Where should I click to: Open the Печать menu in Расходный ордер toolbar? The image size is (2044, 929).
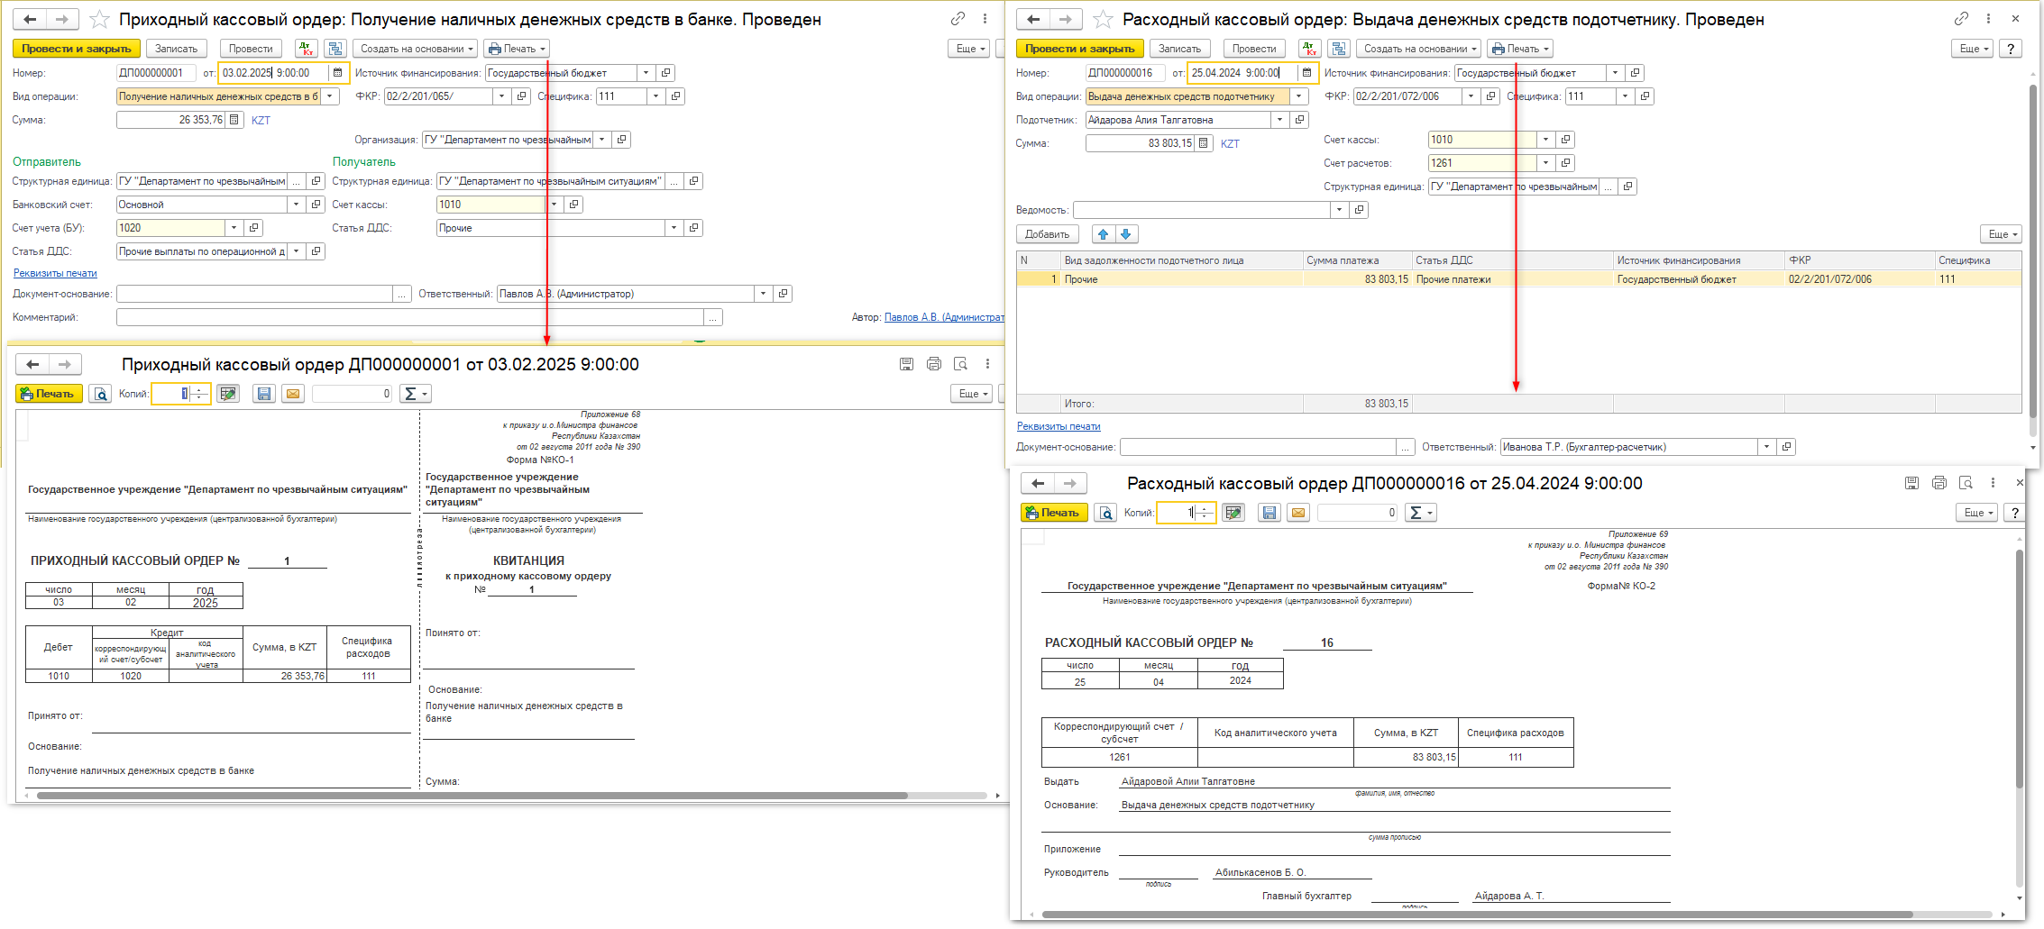pyautogui.click(x=1520, y=49)
